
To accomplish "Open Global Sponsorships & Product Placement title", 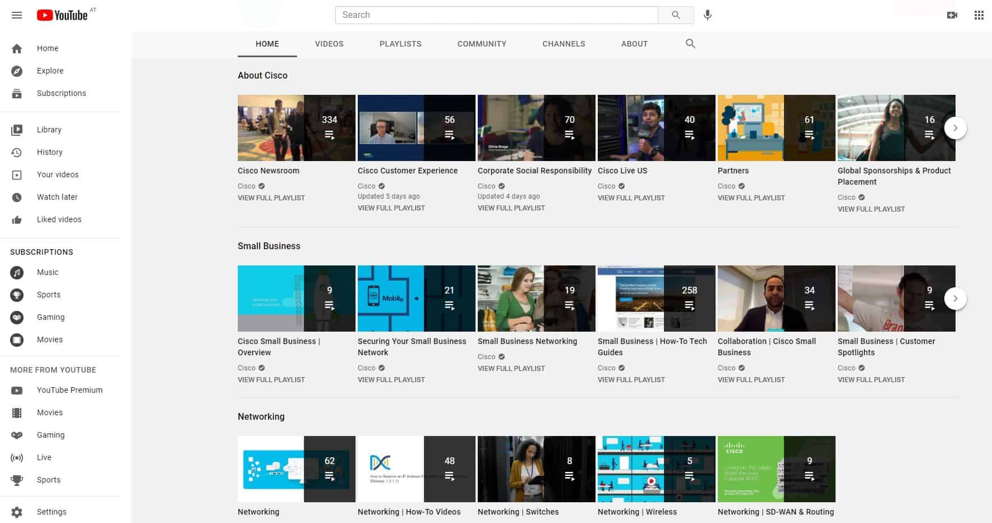I will coord(894,176).
